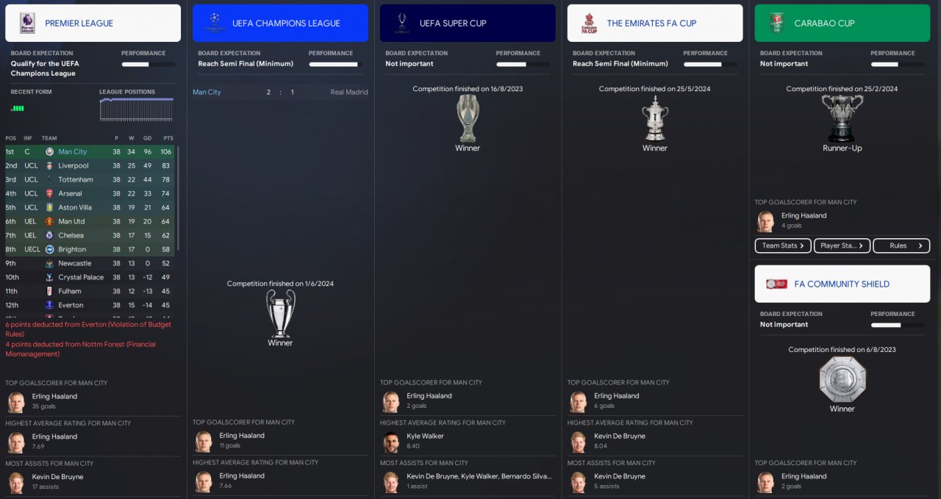The image size is (941, 499).
Task: Click the Man City club badge in table
Action: [x=49, y=151]
